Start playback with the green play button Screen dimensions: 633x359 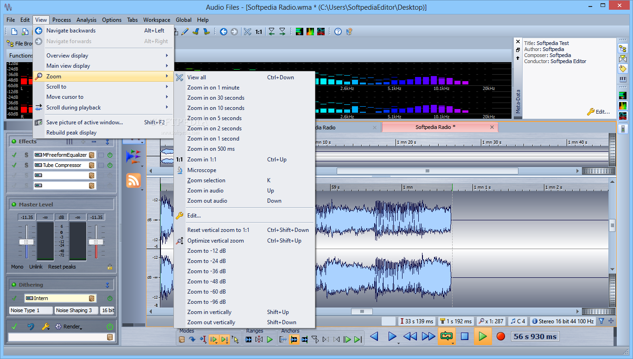[x=483, y=336]
